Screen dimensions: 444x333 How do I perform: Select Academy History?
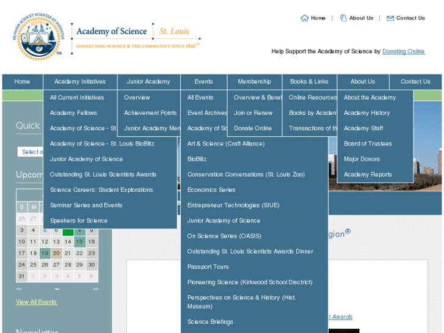click(x=366, y=113)
